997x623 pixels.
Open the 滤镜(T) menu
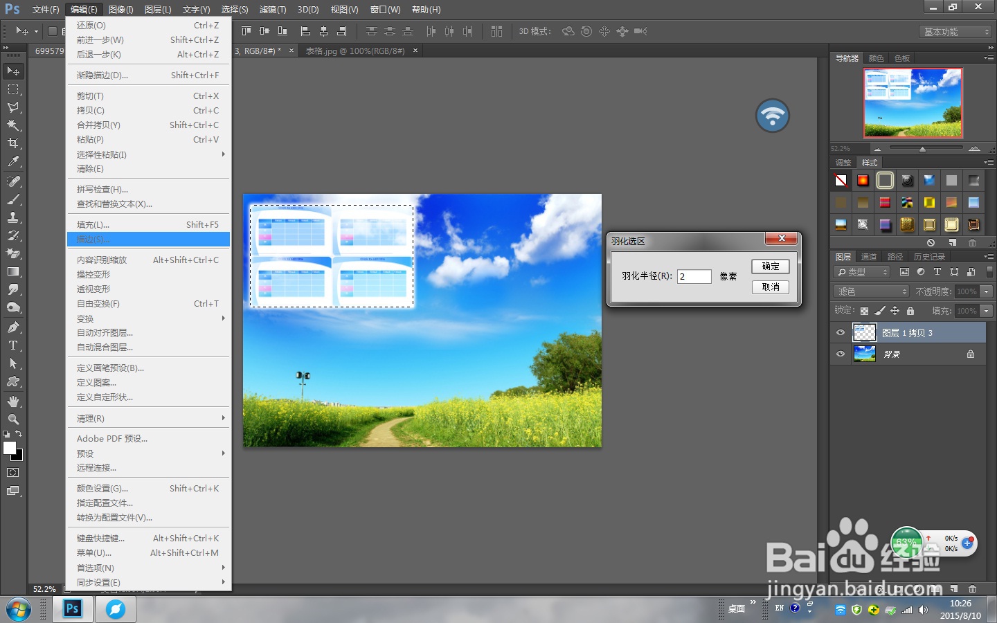[273, 10]
